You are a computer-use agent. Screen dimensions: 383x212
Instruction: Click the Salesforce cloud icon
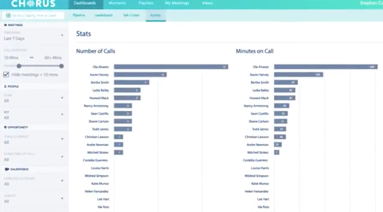(x=7, y=169)
